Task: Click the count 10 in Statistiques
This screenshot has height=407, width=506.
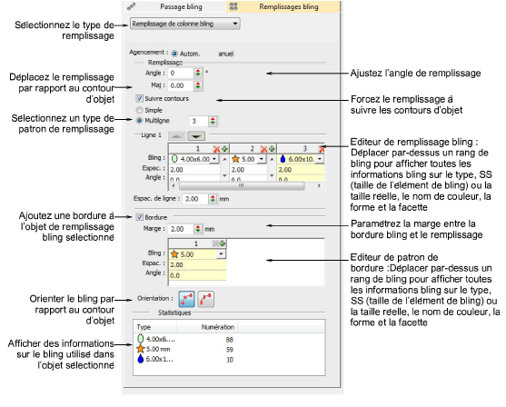Action: pyautogui.click(x=230, y=360)
